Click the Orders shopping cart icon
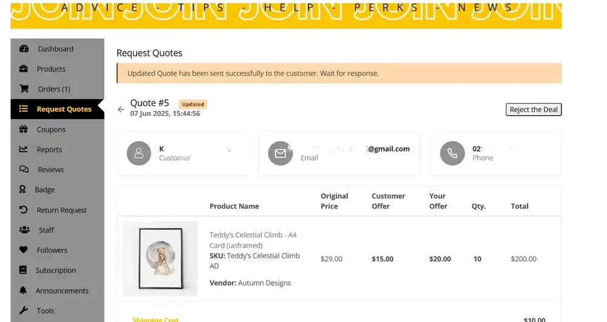The height and width of the screenshot is (322, 607). tap(24, 89)
